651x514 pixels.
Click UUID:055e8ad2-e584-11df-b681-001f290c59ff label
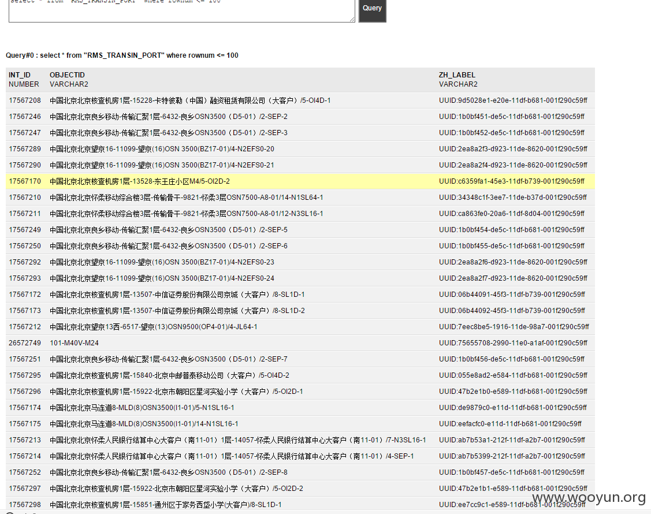pyautogui.click(x=513, y=376)
